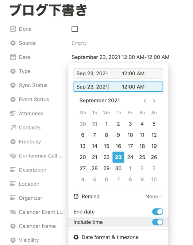The height and width of the screenshot is (245, 193).
Task: Pick October 1 in the calendar grid
Action: point(130,168)
